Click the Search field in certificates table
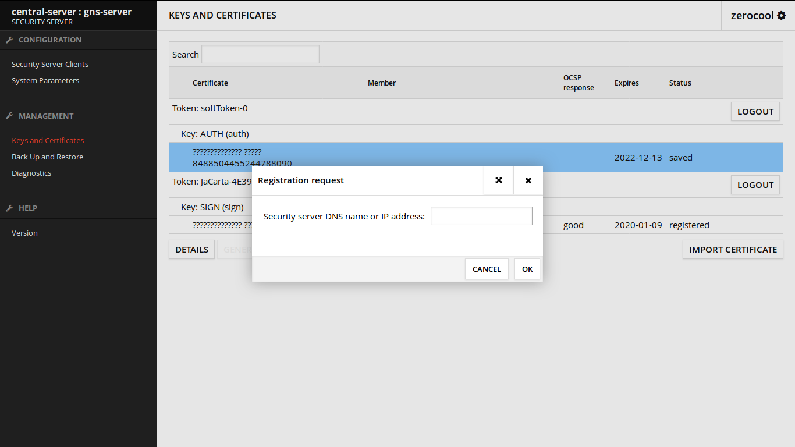 pyautogui.click(x=260, y=54)
